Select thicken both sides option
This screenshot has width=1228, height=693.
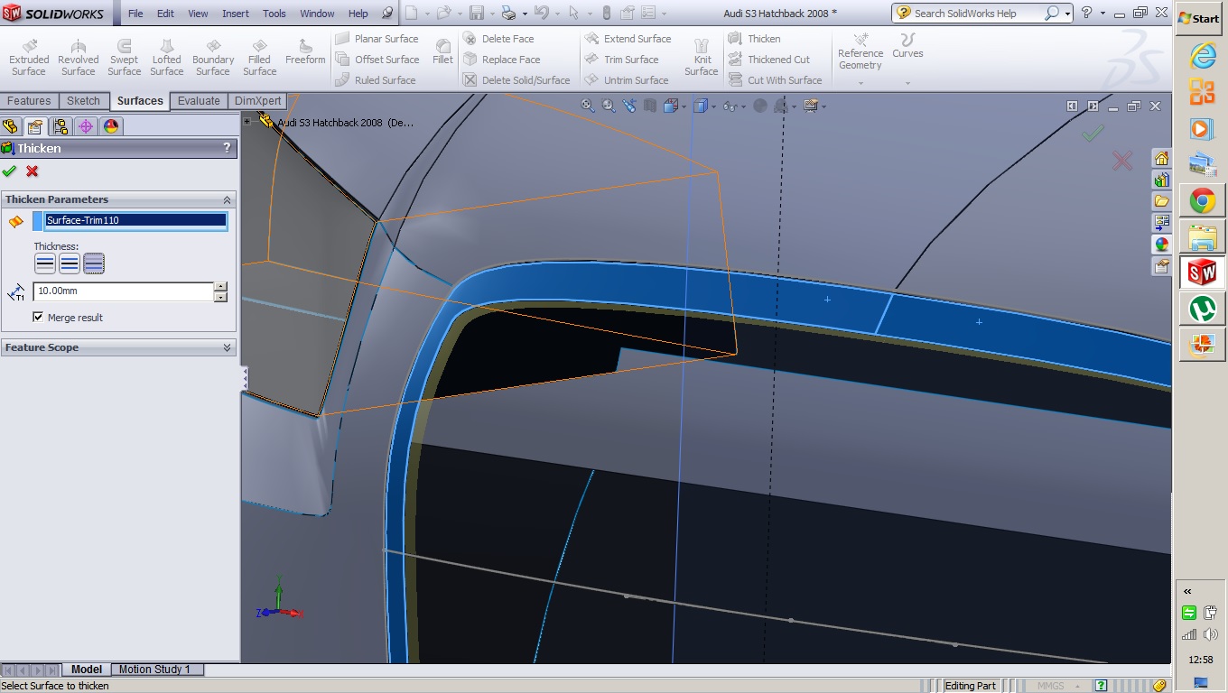[70, 263]
